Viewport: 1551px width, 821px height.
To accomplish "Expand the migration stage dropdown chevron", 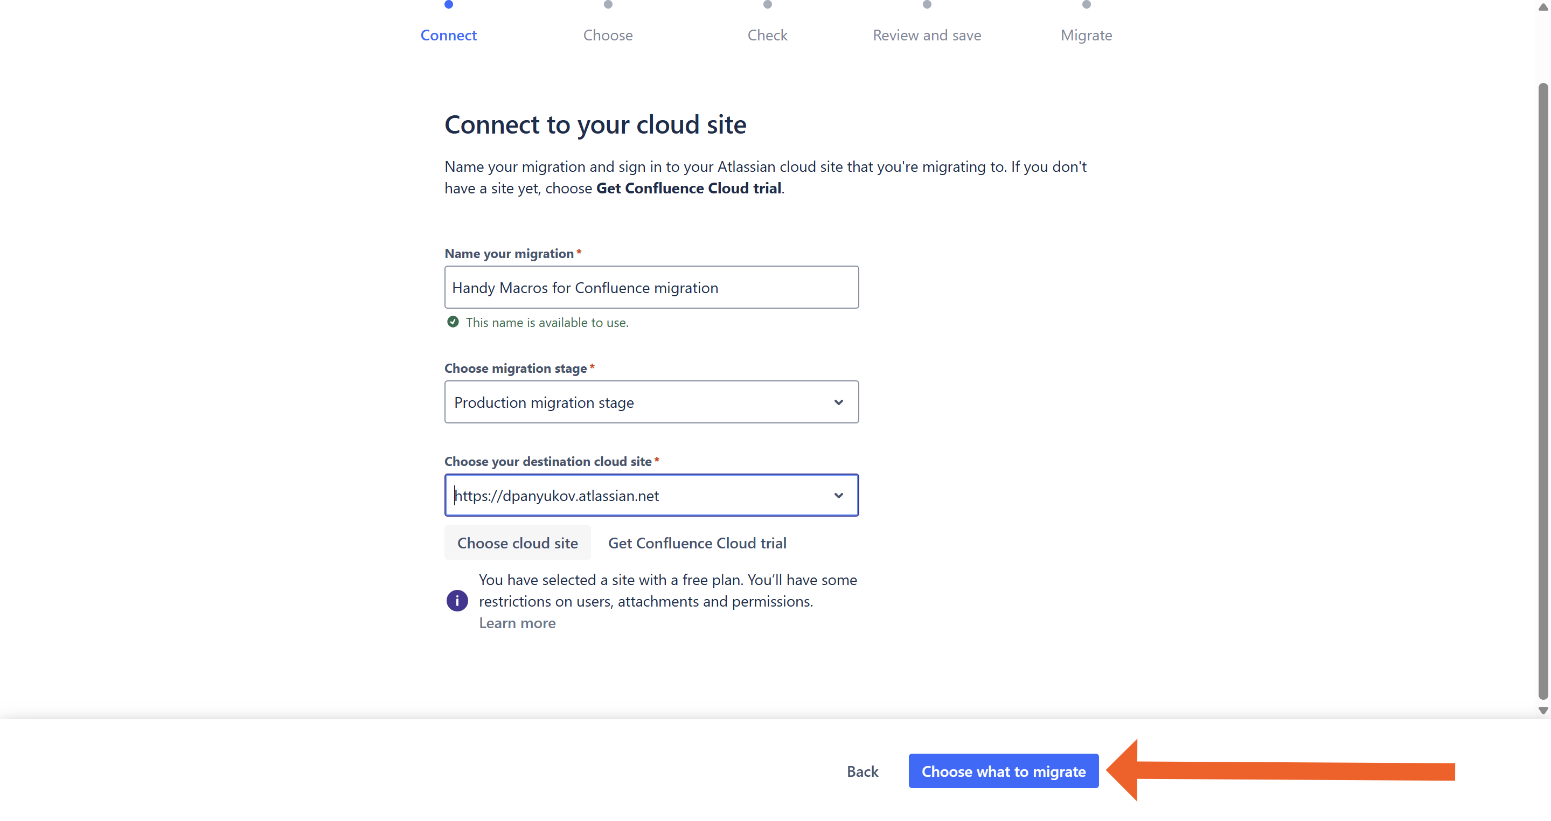I will click(x=838, y=402).
